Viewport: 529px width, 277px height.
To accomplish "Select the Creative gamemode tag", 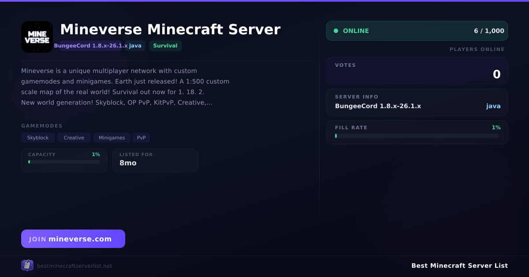I will [74, 138].
